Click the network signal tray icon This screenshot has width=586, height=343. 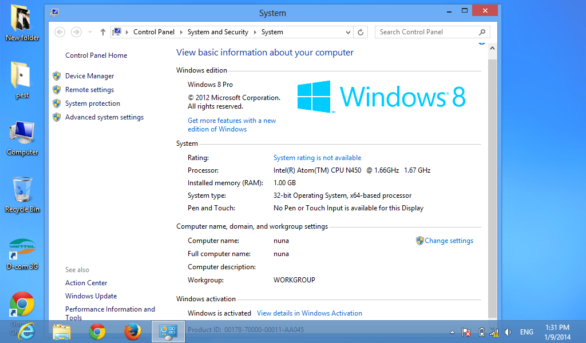click(x=494, y=332)
